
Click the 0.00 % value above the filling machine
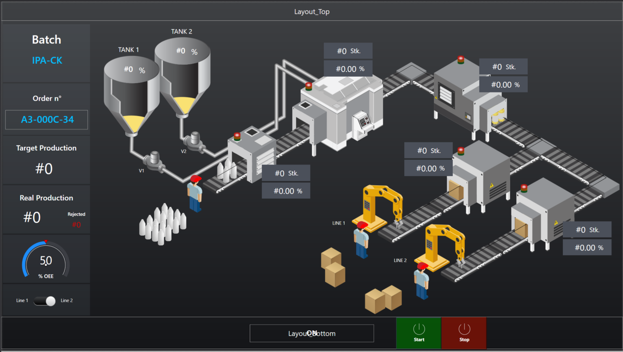point(348,69)
